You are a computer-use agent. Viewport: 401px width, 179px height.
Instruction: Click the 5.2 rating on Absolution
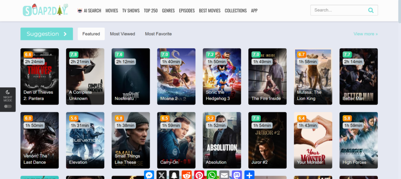pos(210,118)
